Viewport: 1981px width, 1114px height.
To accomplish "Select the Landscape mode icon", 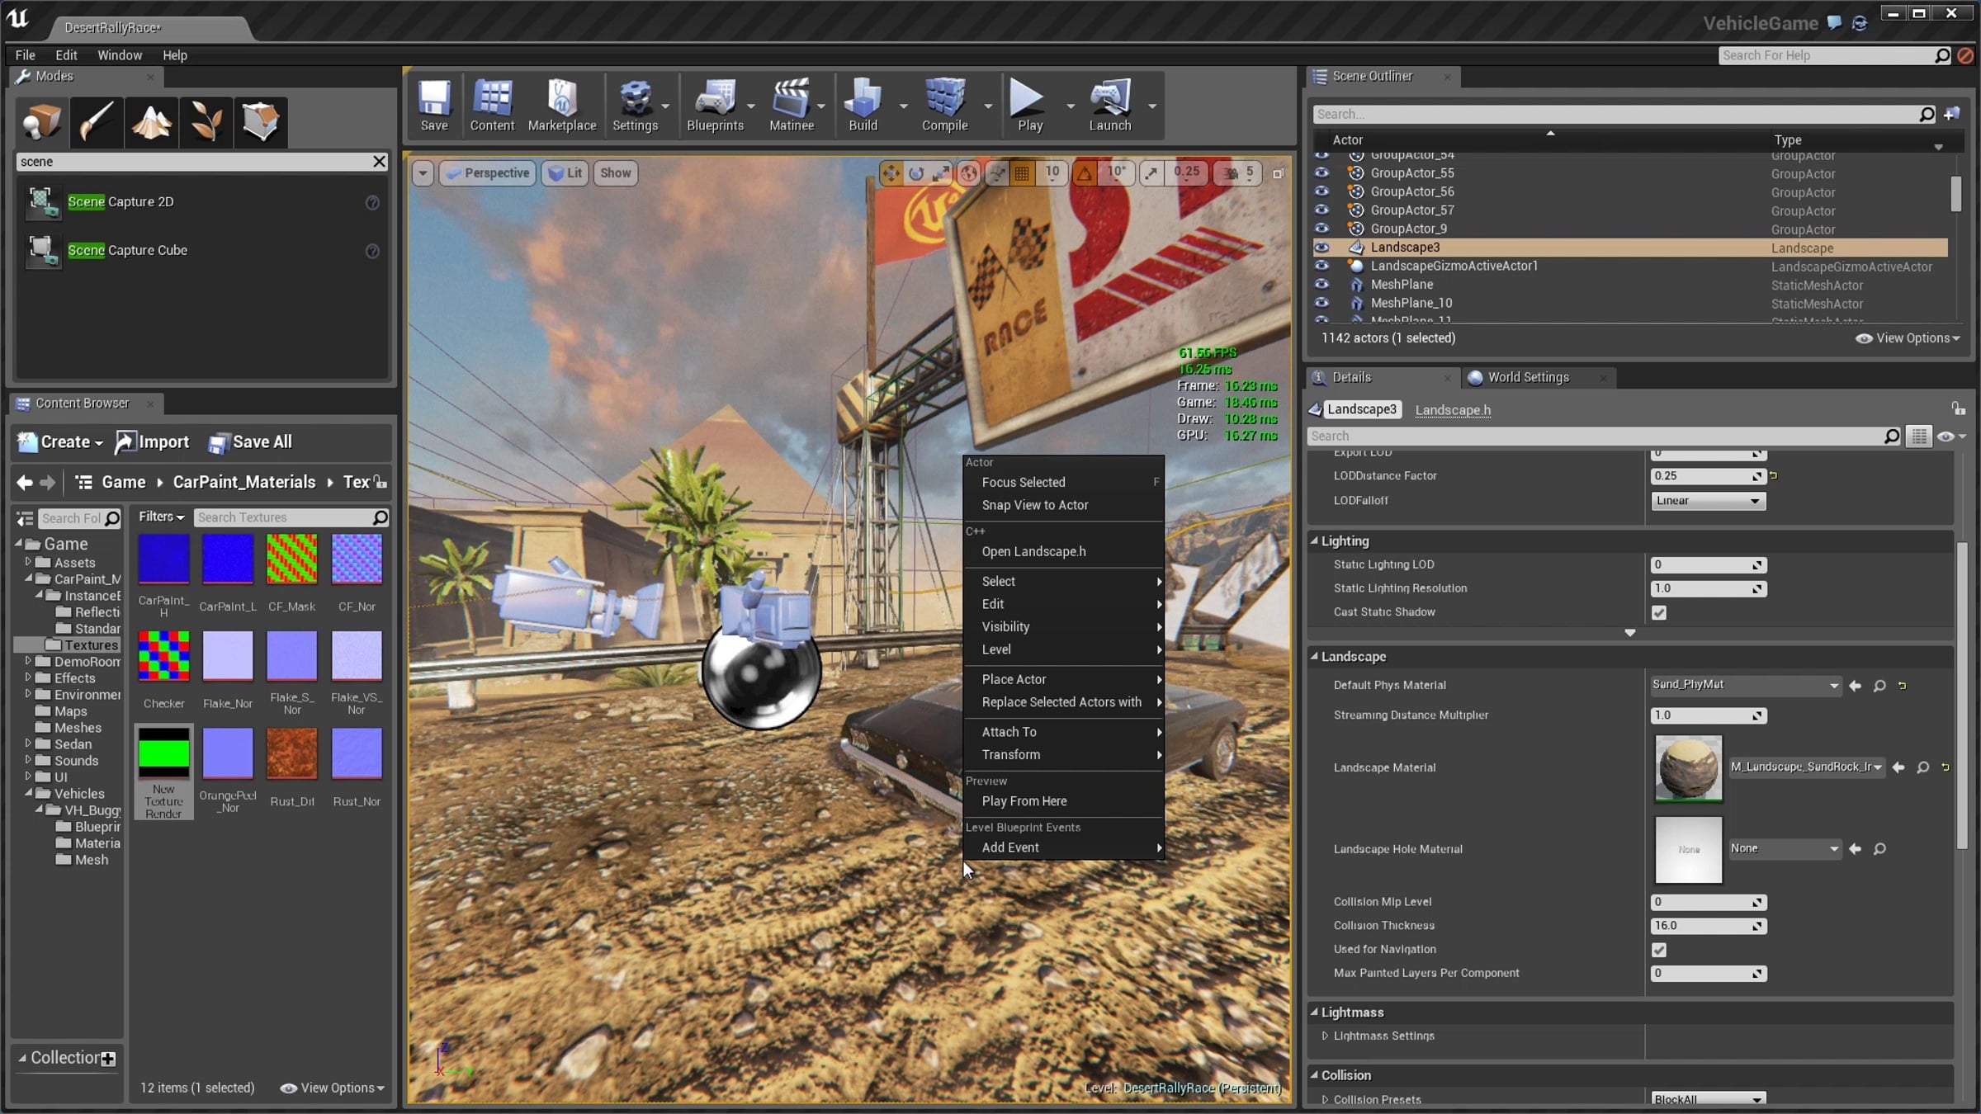I will point(151,121).
